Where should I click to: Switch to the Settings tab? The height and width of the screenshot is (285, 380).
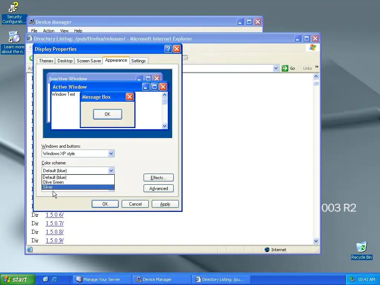point(138,61)
